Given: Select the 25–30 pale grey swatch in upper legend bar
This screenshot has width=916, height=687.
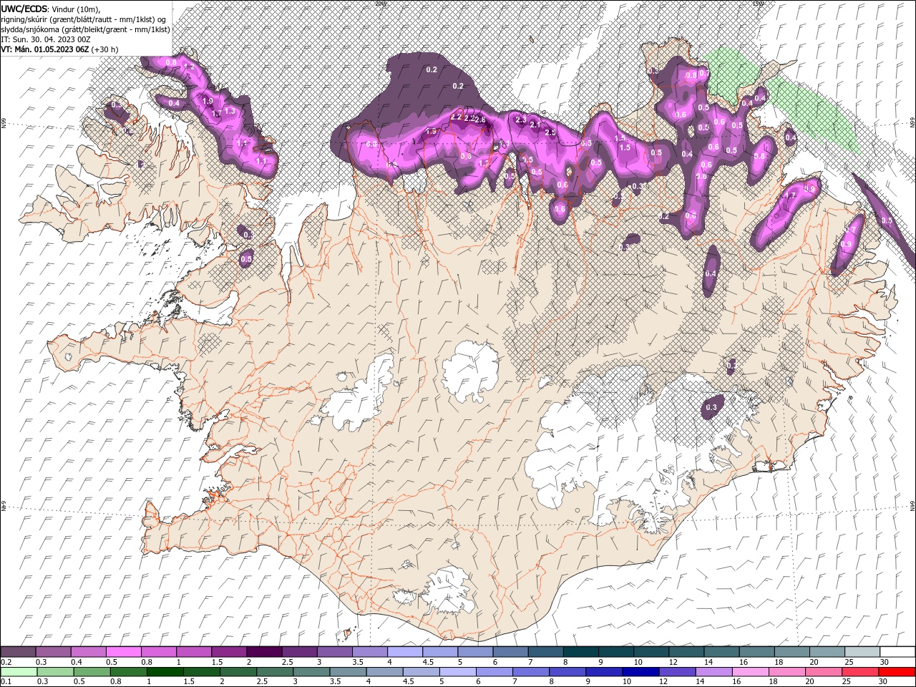Looking at the screenshot, I should [862, 651].
